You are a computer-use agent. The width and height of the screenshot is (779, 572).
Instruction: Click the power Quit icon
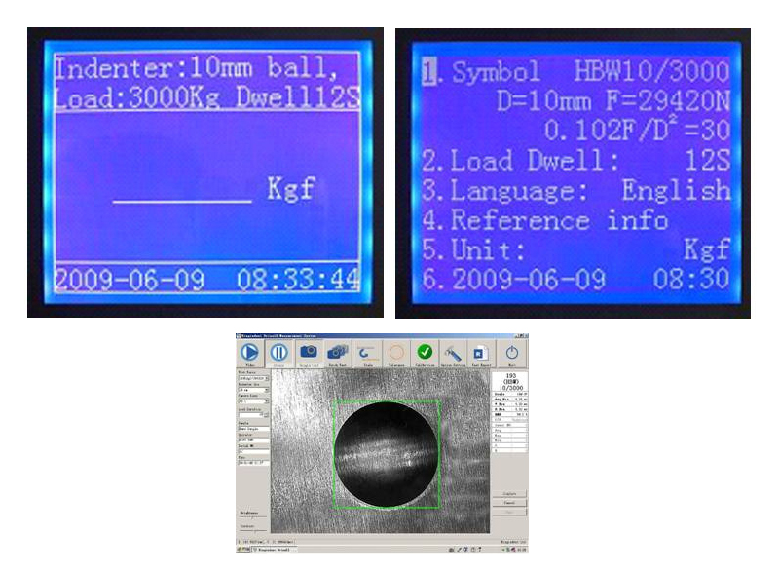[x=512, y=351]
